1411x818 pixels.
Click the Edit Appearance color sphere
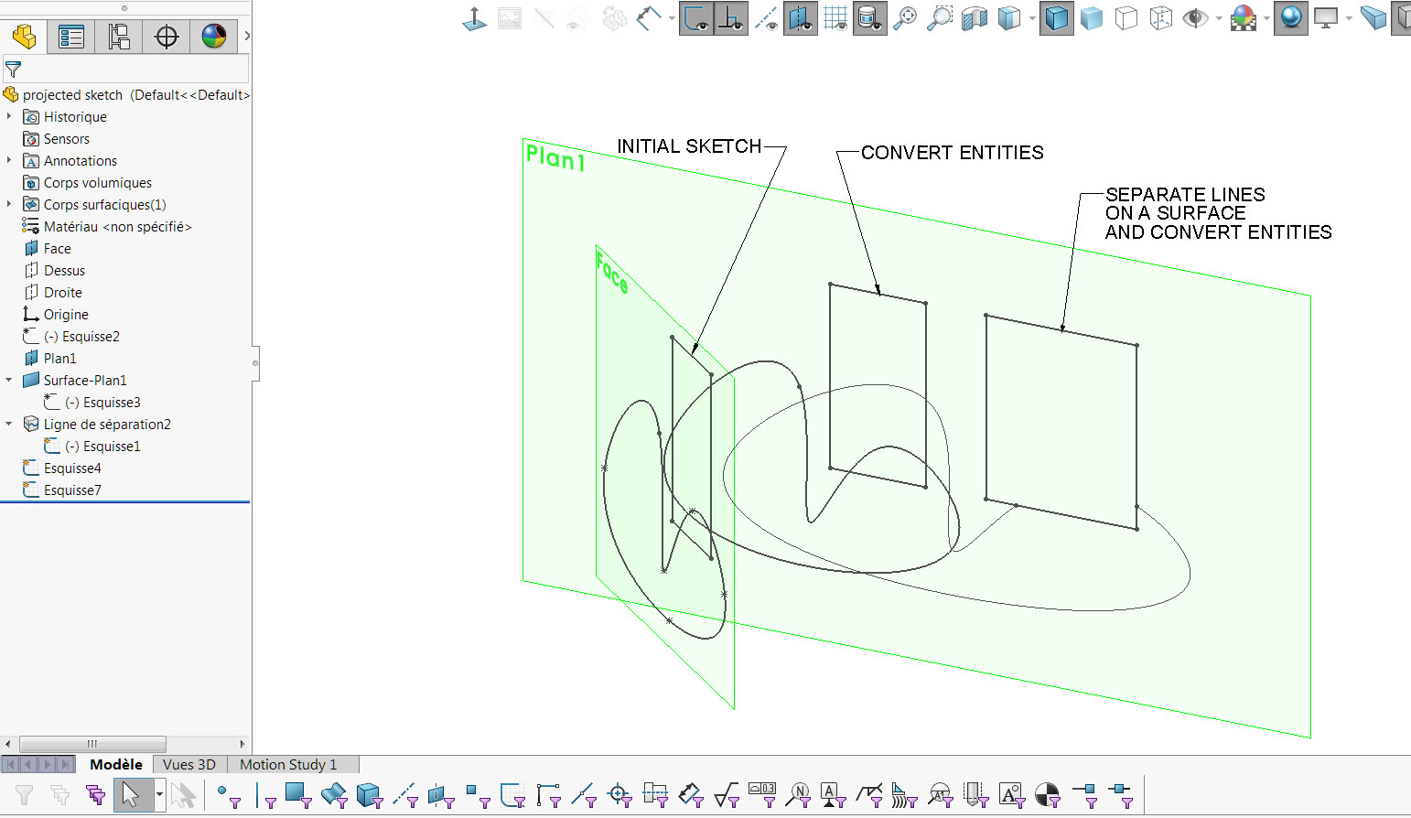pos(1244,17)
